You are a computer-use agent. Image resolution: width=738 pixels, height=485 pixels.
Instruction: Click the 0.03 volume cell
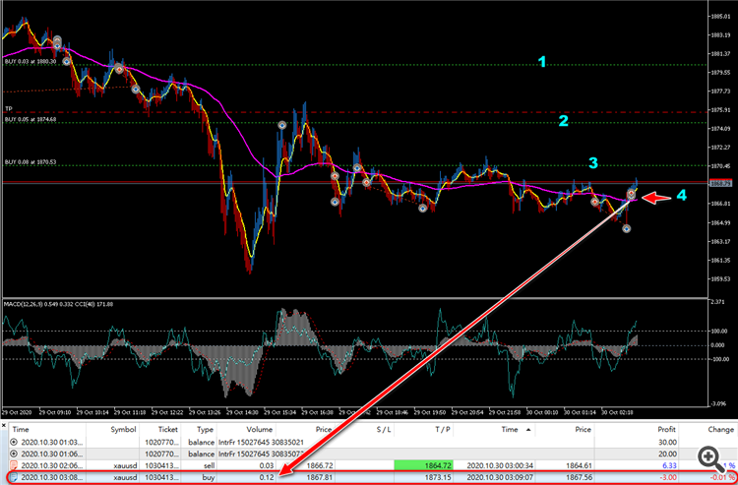[x=265, y=465]
